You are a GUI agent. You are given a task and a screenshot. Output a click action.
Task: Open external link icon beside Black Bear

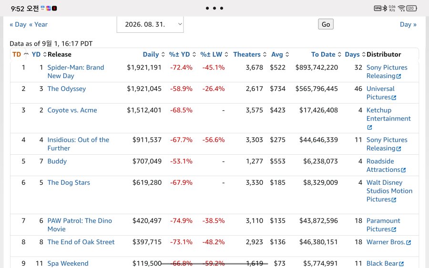click(x=401, y=264)
